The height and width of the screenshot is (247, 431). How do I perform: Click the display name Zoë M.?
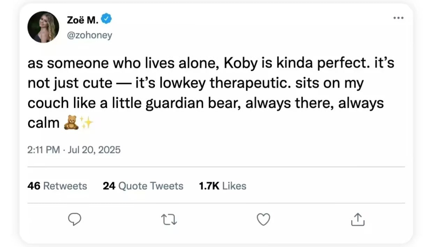[x=82, y=21]
